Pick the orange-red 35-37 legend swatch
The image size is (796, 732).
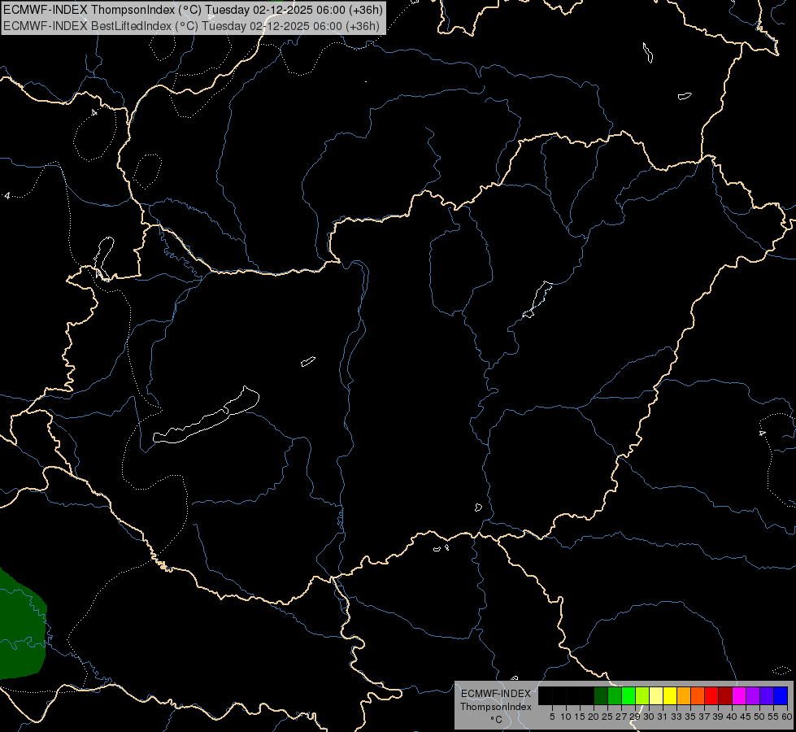coord(698,695)
